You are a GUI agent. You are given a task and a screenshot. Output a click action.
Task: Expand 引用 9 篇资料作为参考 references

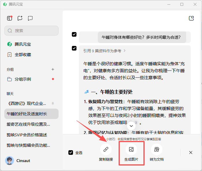(x=104, y=51)
